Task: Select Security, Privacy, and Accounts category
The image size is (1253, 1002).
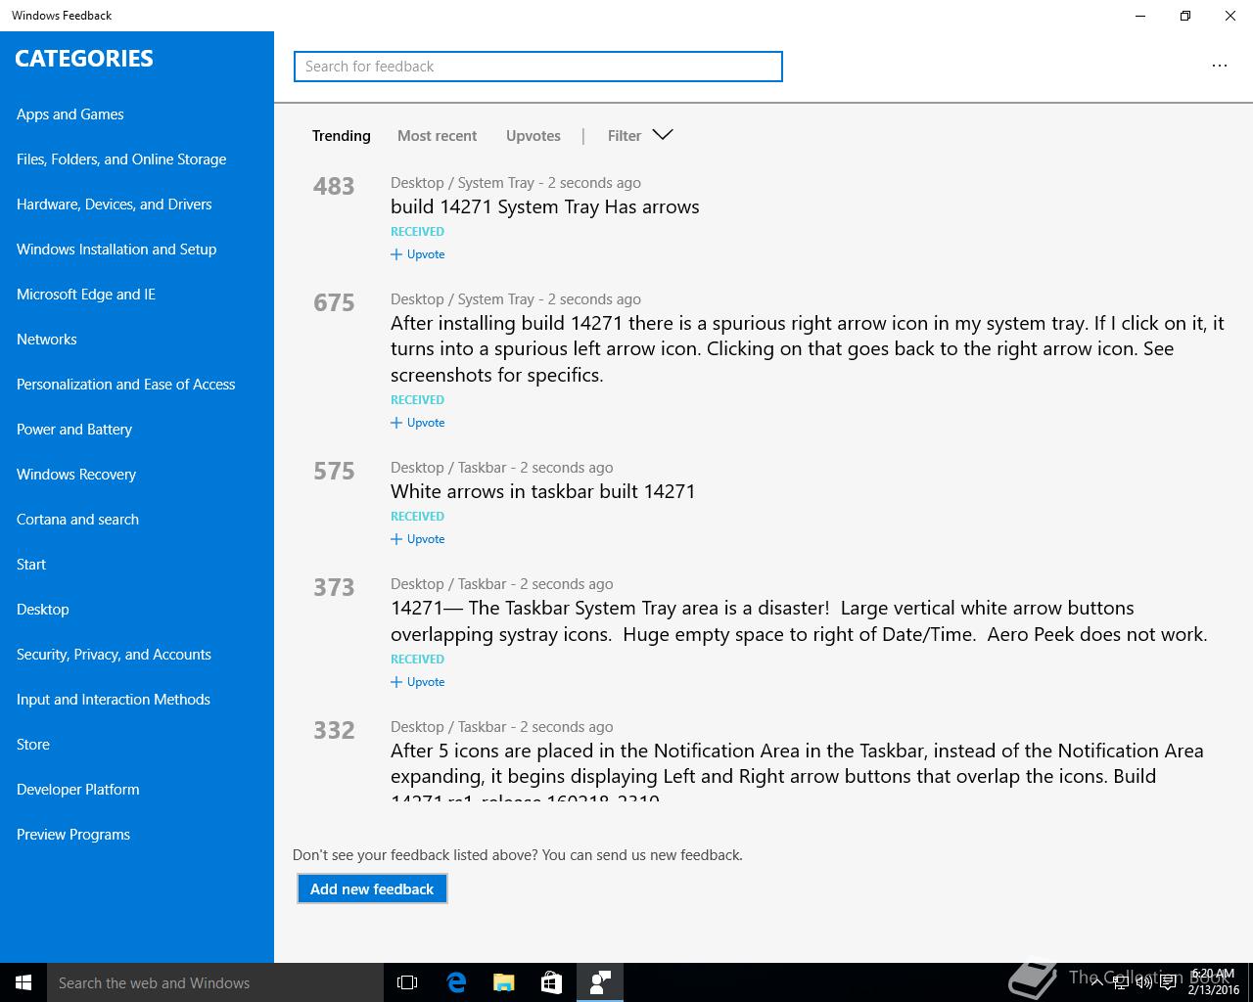Action: 115,655
